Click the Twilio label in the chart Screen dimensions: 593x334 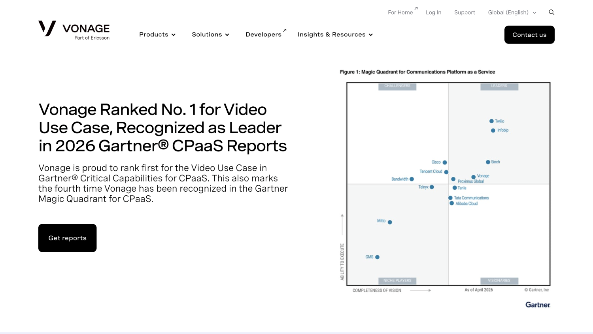coord(500,121)
